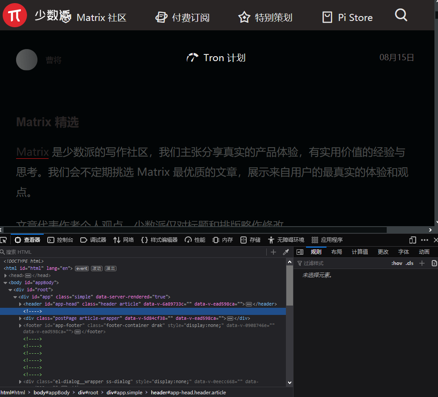Click the 滚动 badge on html element

97,269
